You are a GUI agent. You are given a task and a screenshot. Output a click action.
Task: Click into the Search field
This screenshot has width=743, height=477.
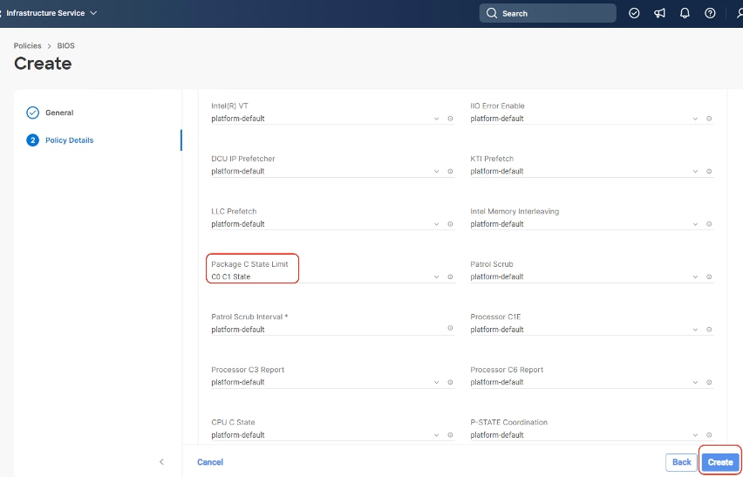pos(548,13)
